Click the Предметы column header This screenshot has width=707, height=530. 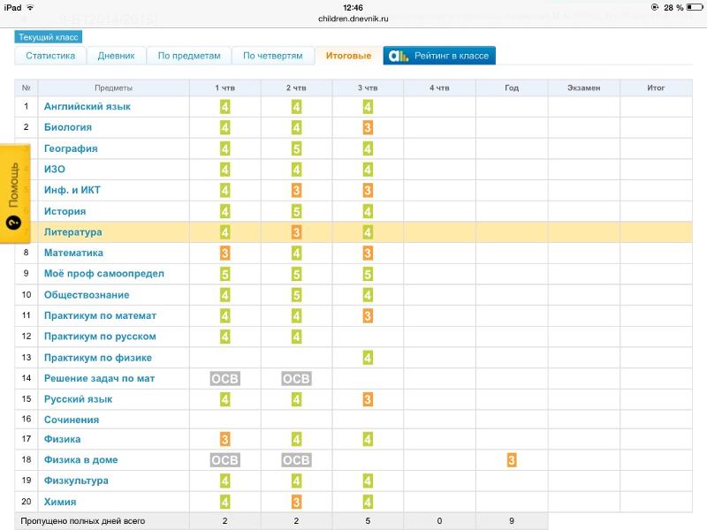(x=114, y=87)
